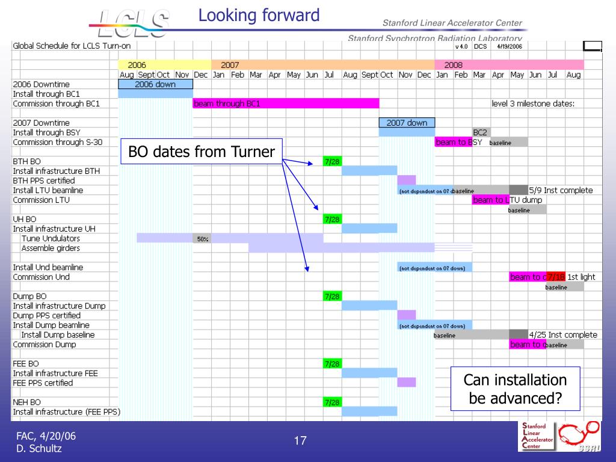Click the 'Install Und beamline' row label

coord(48,267)
